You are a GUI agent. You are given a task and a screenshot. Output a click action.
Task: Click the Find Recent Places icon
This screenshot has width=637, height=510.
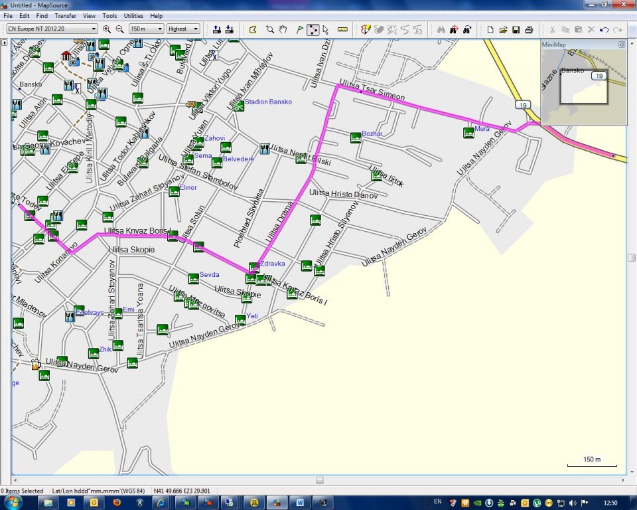coord(466,29)
